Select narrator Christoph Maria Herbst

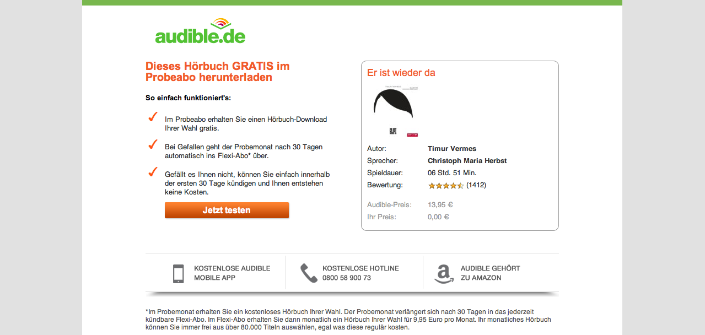467,161
